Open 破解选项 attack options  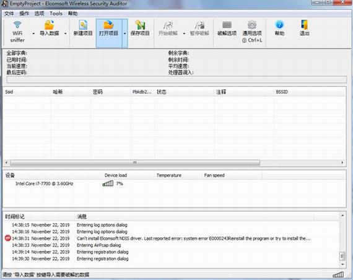(227, 28)
